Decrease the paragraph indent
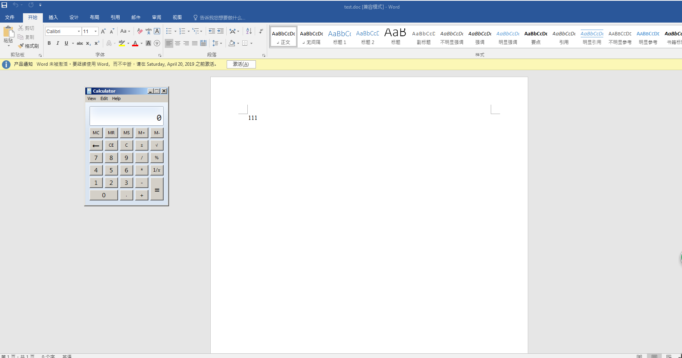 (x=212, y=31)
